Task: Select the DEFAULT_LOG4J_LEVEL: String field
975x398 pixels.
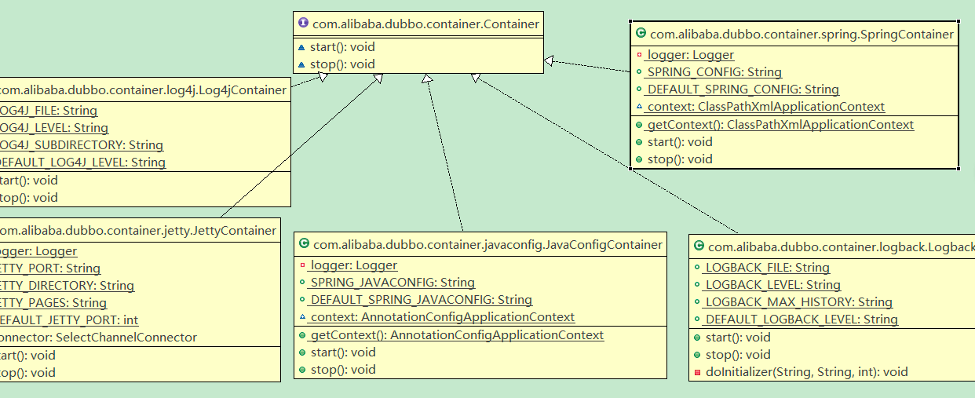Action: click(83, 162)
